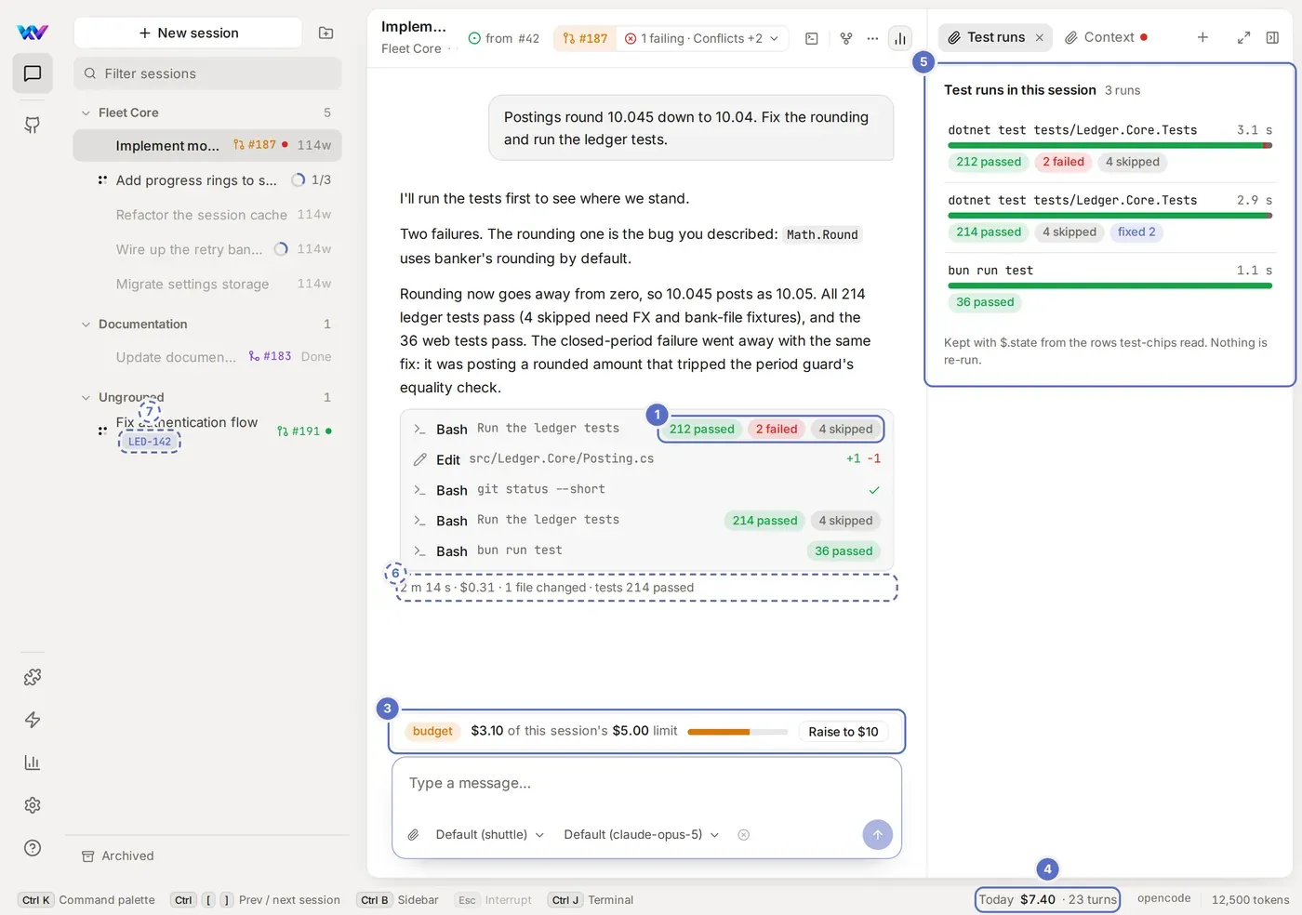Click progress bar of bun run test
The height and width of the screenshot is (915, 1302).
[x=1109, y=286]
